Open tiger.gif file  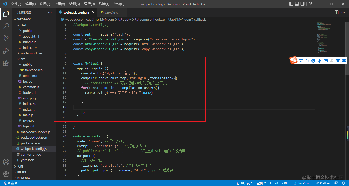coord(34,126)
